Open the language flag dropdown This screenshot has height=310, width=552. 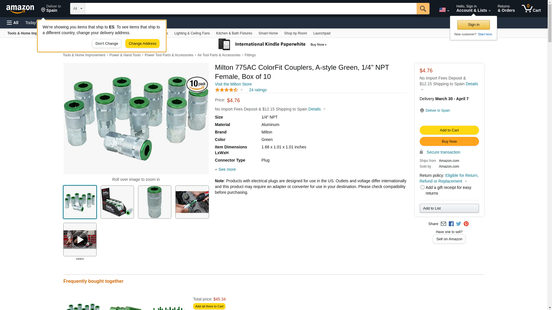444,10
